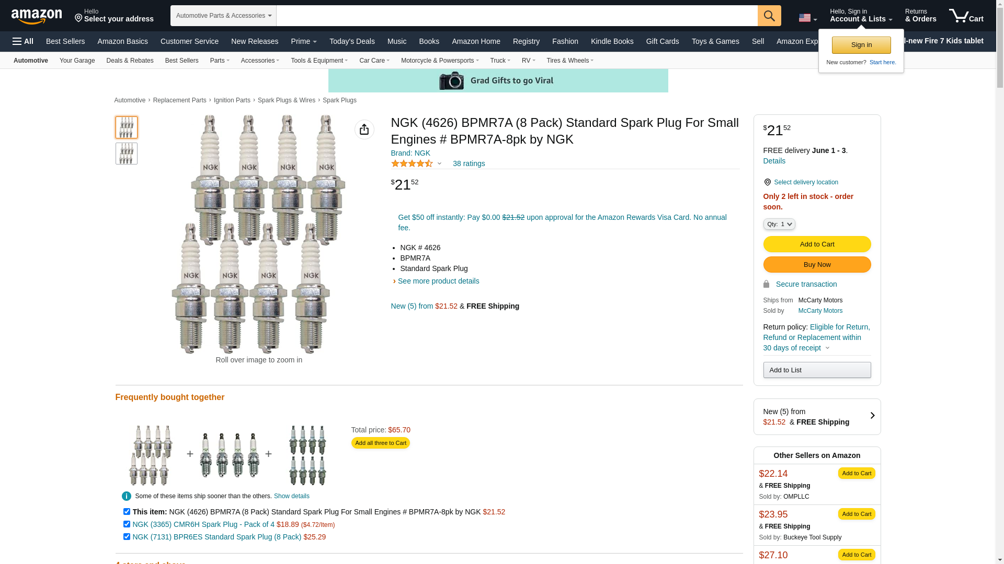Click the share icon beside product image
This screenshot has width=1004, height=564.
point(364,130)
